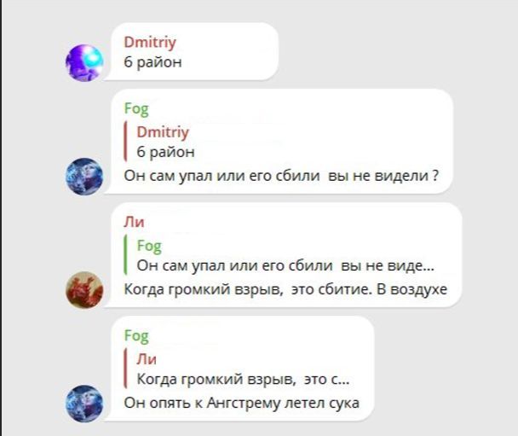Screen dimensions: 518x436
Task: Click the truncated quote "Когда громкий взрыв, это с…"
Action: 243,380
